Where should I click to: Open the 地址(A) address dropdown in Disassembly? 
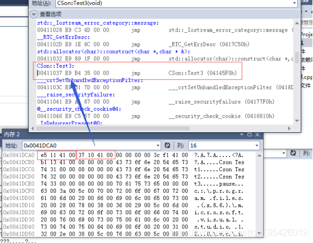(x=294, y=3)
